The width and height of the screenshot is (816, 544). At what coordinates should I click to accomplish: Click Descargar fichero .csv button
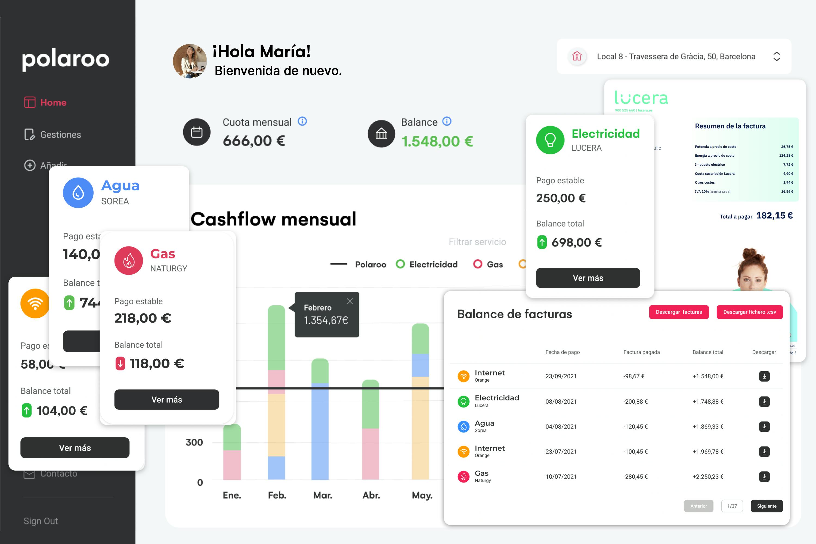[749, 312]
